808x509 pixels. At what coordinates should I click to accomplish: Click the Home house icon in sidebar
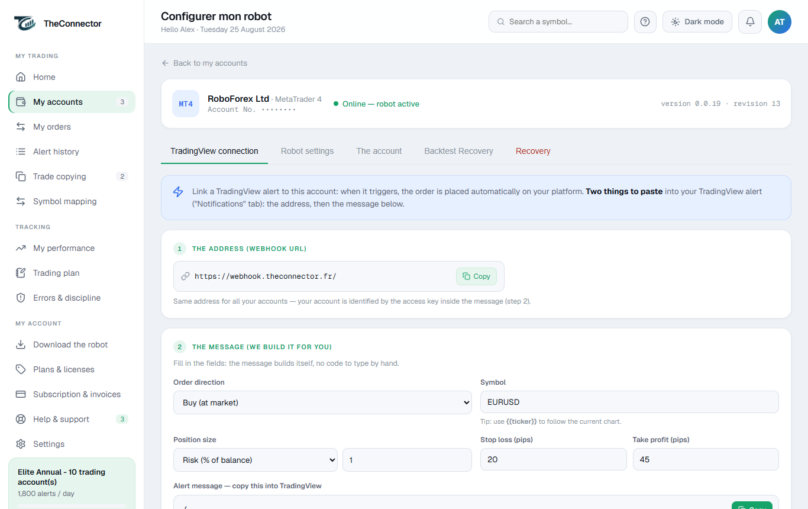[21, 77]
